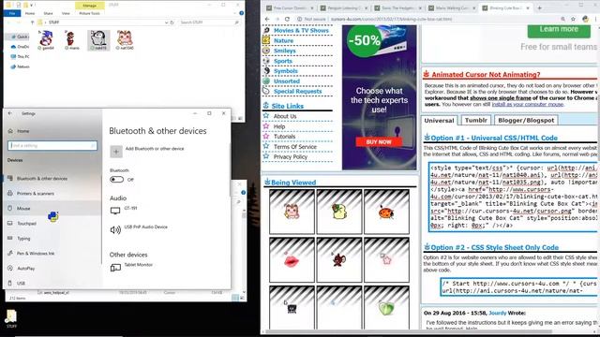Select the Sonic cursor file in STUFF folder

[x=46, y=40]
